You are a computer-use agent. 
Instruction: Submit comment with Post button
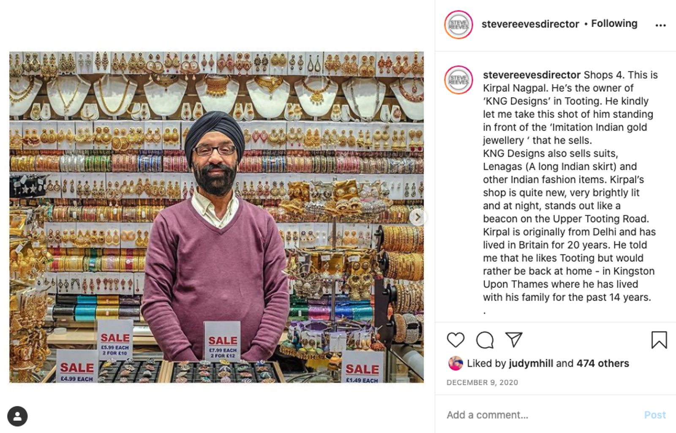tap(655, 415)
